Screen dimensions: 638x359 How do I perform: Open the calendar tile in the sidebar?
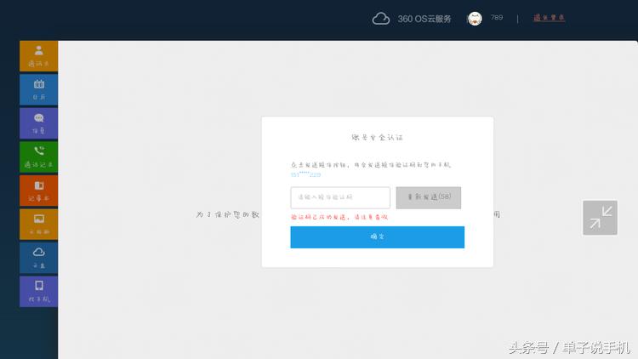click(x=38, y=90)
